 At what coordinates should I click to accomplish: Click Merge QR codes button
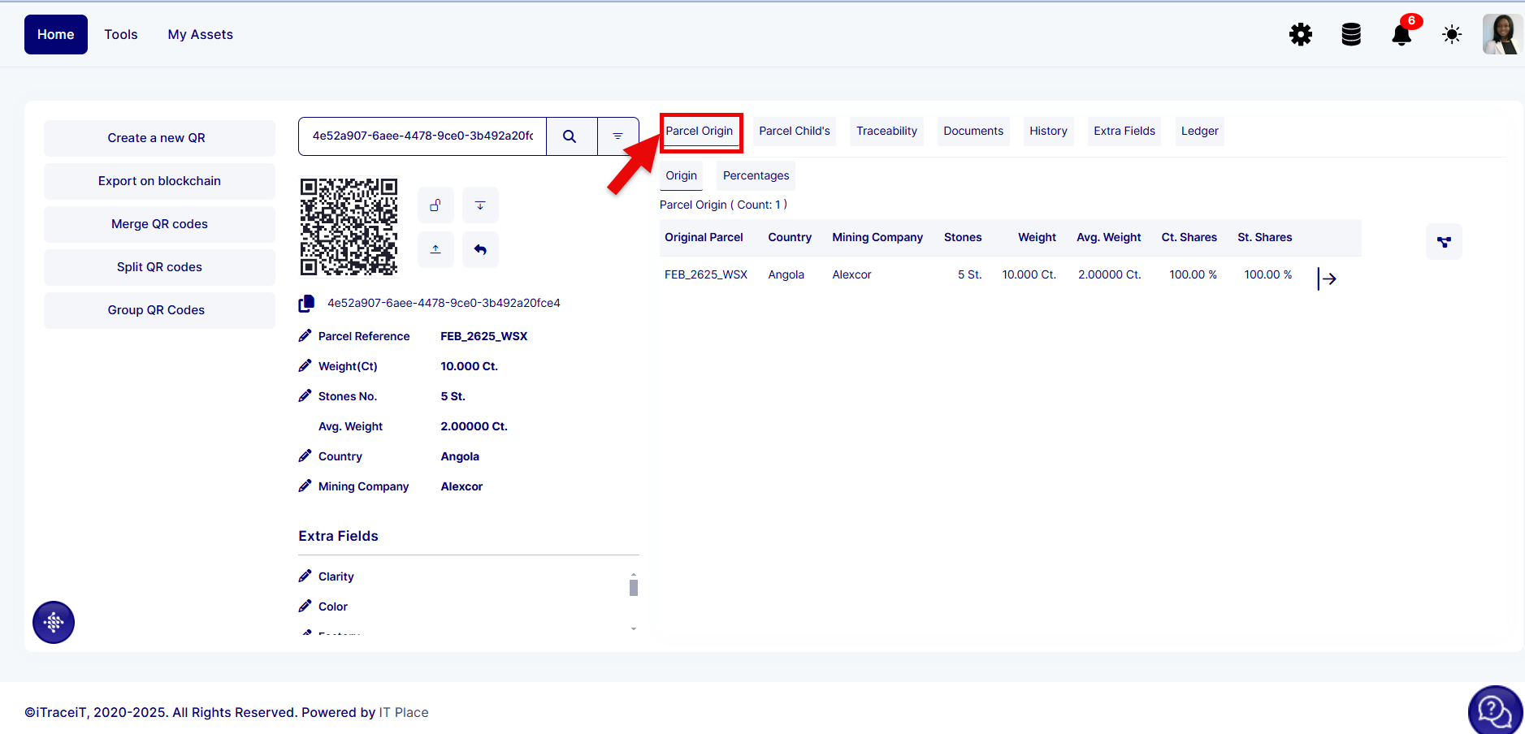[159, 224]
